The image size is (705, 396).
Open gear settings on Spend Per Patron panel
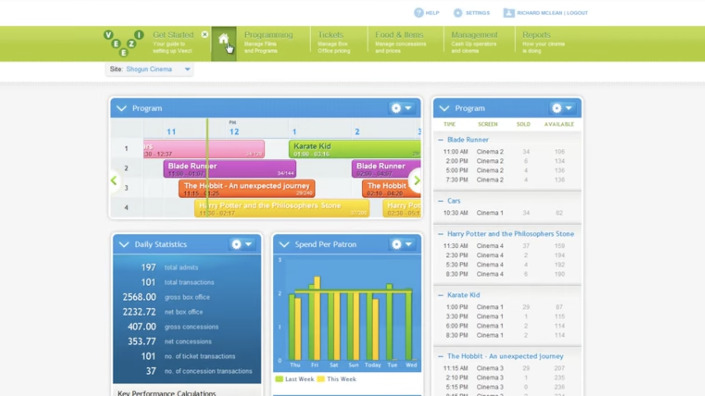pyautogui.click(x=397, y=244)
